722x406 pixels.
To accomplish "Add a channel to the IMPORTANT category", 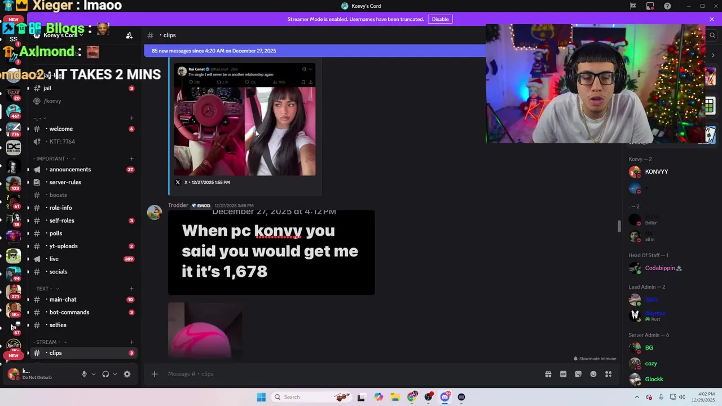I will coord(131,159).
